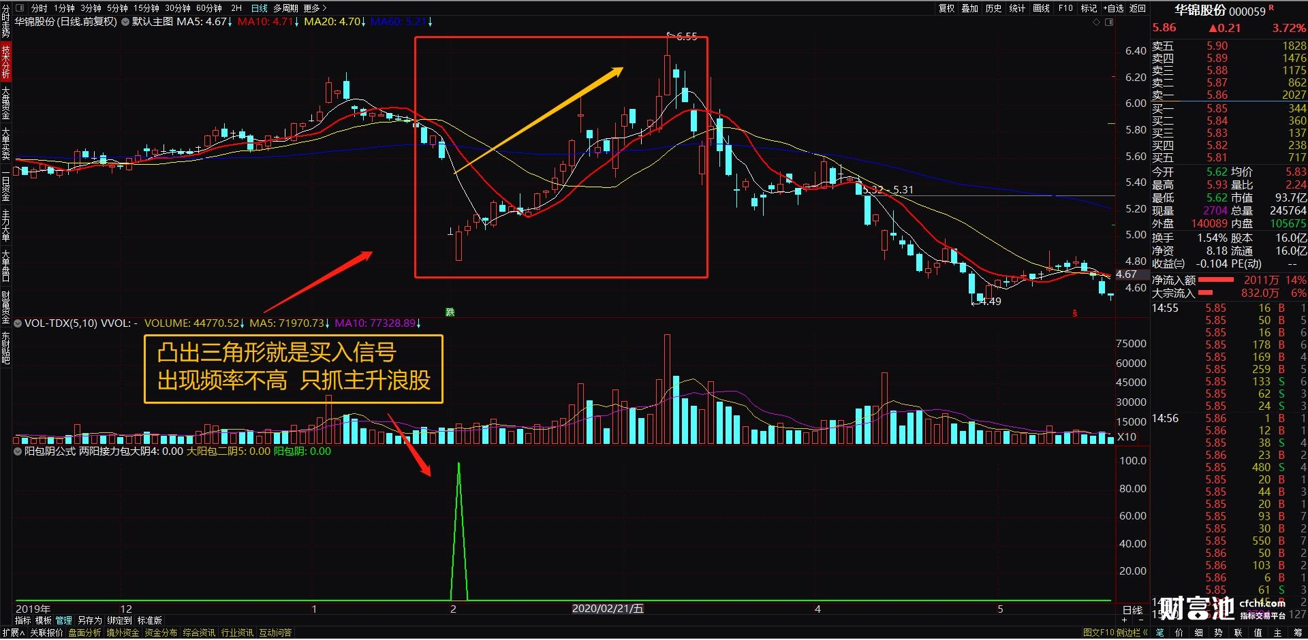1308x640 pixels.
Task: Open the 价 tab in the bottom-right bar
Action: 1179,633
